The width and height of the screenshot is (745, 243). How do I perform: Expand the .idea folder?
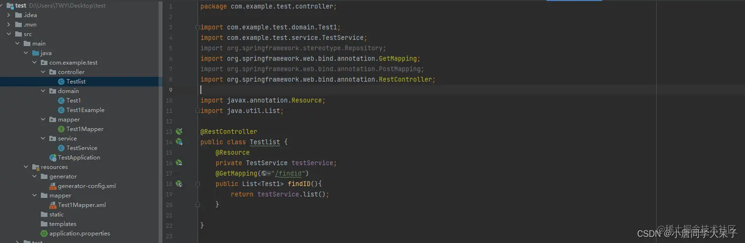9,15
